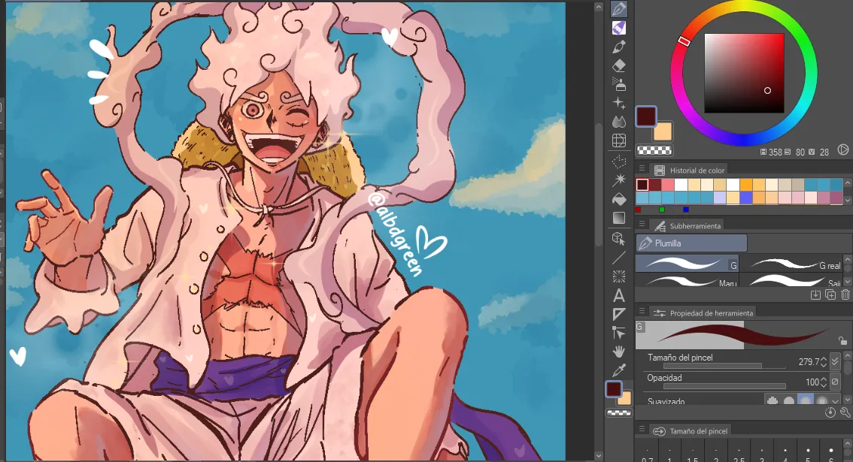Select the G real pen brush
This screenshot has width=853, height=462.
pyautogui.click(x=793, y=264)
